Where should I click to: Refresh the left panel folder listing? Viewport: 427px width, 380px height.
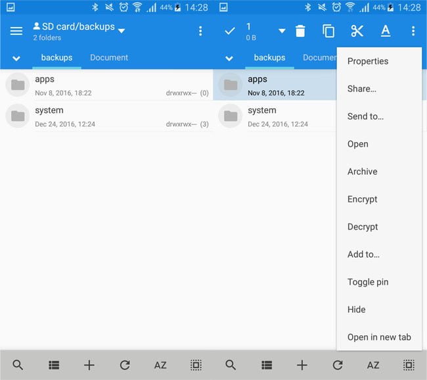[x=125, y=365]
